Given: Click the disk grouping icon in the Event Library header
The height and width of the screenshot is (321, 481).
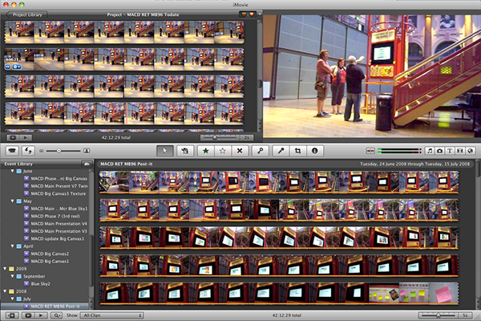Looking at the screenshot, I should click(x=87, y=164).
